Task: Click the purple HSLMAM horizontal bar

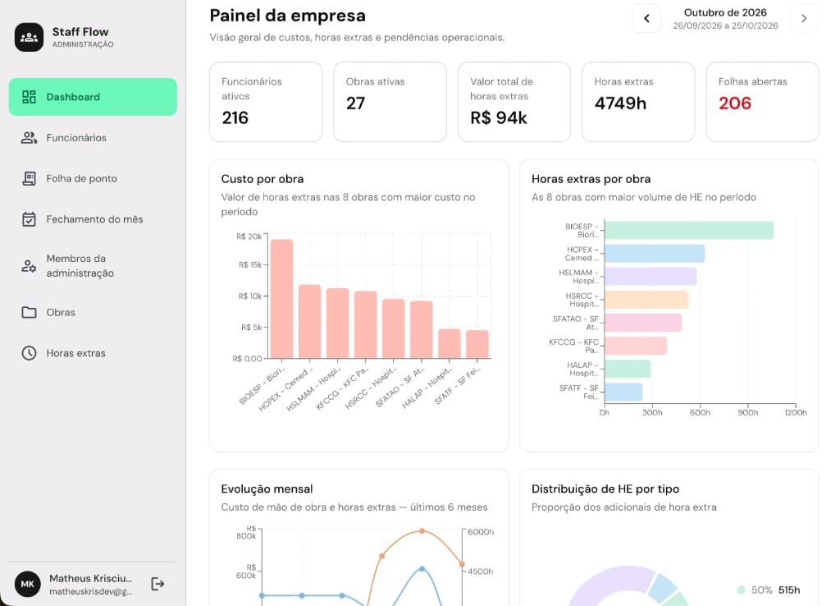Action: (651, 276)
